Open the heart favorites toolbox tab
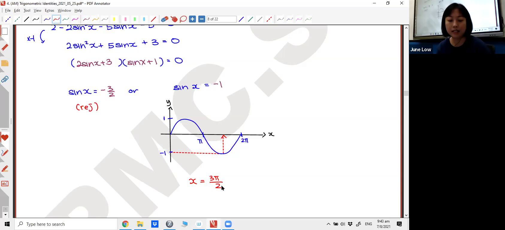The height and width of the screenshot is (230, 505). 4,138
